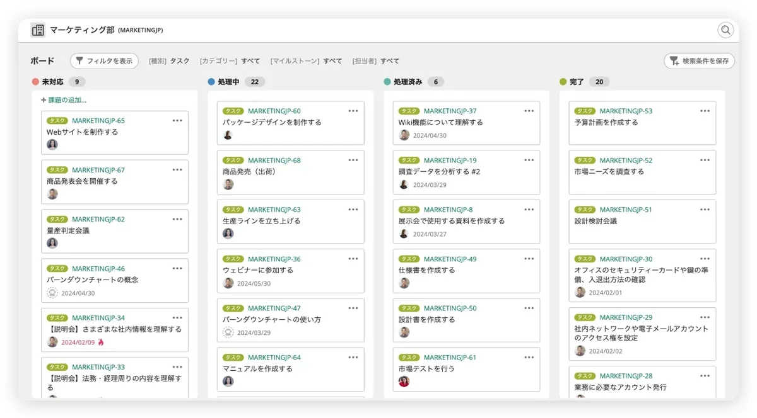This screenshot has height=418, width=757.
Task: Open the more menu on MARKETINGJP-33
Action: 177,366
